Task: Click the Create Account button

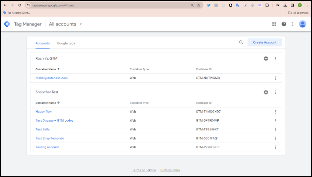Action: (265, 42)
